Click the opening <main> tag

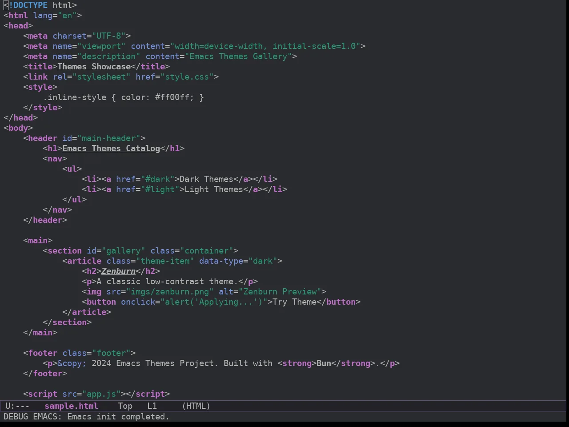[38, 241]
